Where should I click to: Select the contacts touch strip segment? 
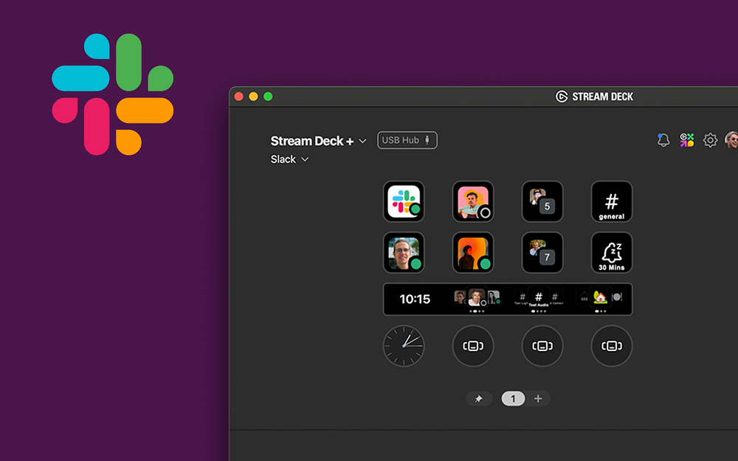[x=476, y=299]
